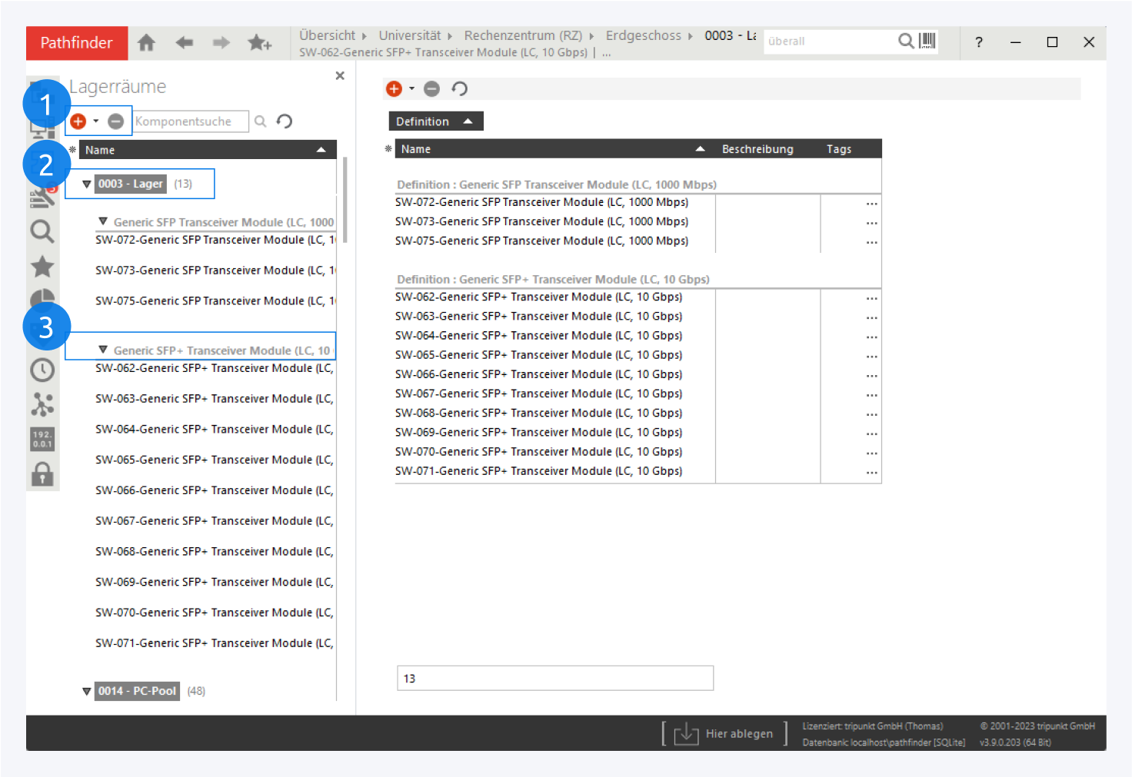Open the history clock in sidebar

(x=42, y=370)
